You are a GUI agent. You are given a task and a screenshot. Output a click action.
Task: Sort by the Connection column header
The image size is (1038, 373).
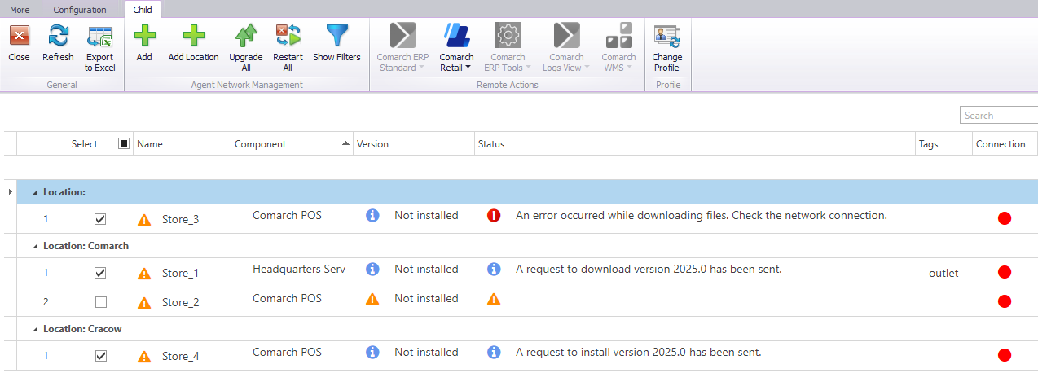point(1005,143)
